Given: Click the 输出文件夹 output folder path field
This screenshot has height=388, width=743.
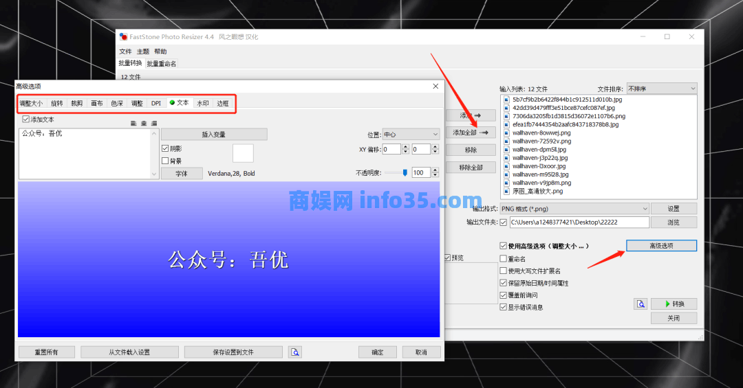Looking at the screenshot, I should coord(578,222).
